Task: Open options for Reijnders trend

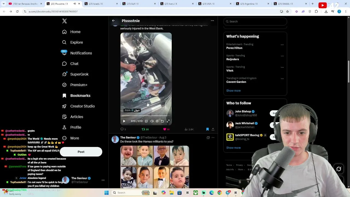Action: (x=282, y=56)
